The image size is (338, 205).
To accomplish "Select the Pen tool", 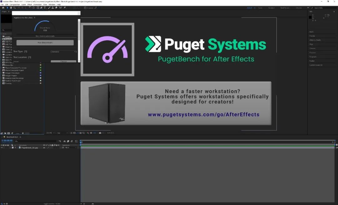I will point(41,8).
